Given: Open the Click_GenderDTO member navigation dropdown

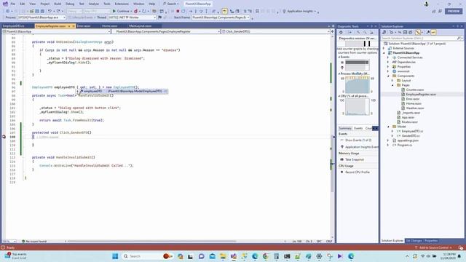Looking at the screenshot, I should (x=276, y=31).
